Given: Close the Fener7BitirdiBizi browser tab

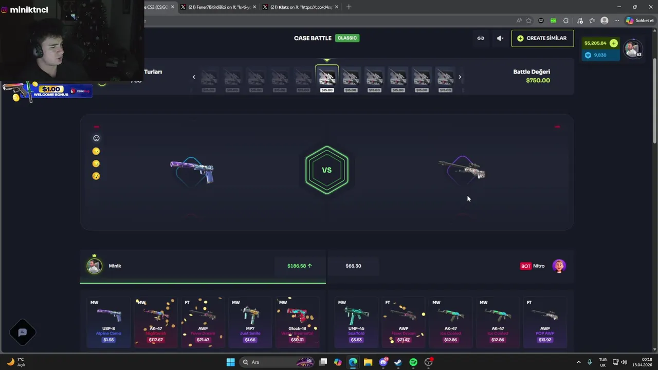Looking at the screenshot, I should (254, 7).
